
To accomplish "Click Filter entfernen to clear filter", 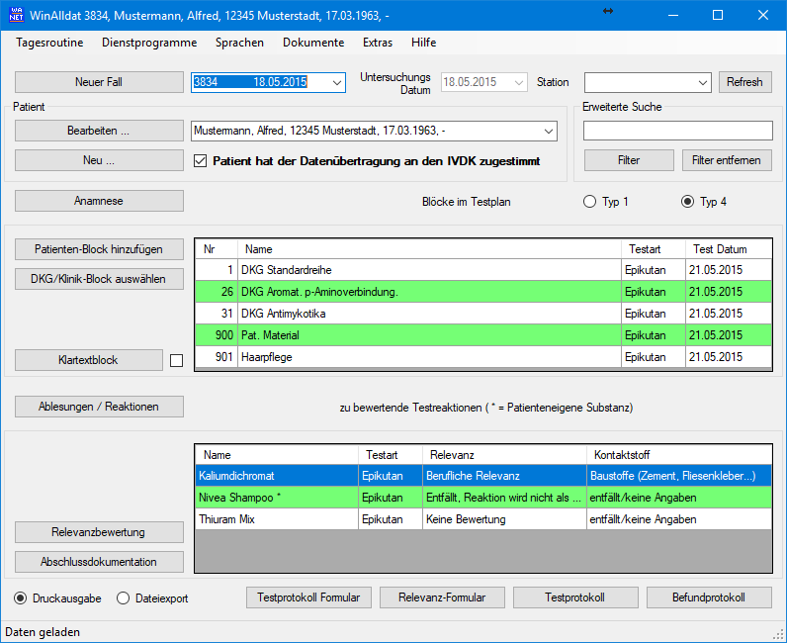I will pos(726,160).
